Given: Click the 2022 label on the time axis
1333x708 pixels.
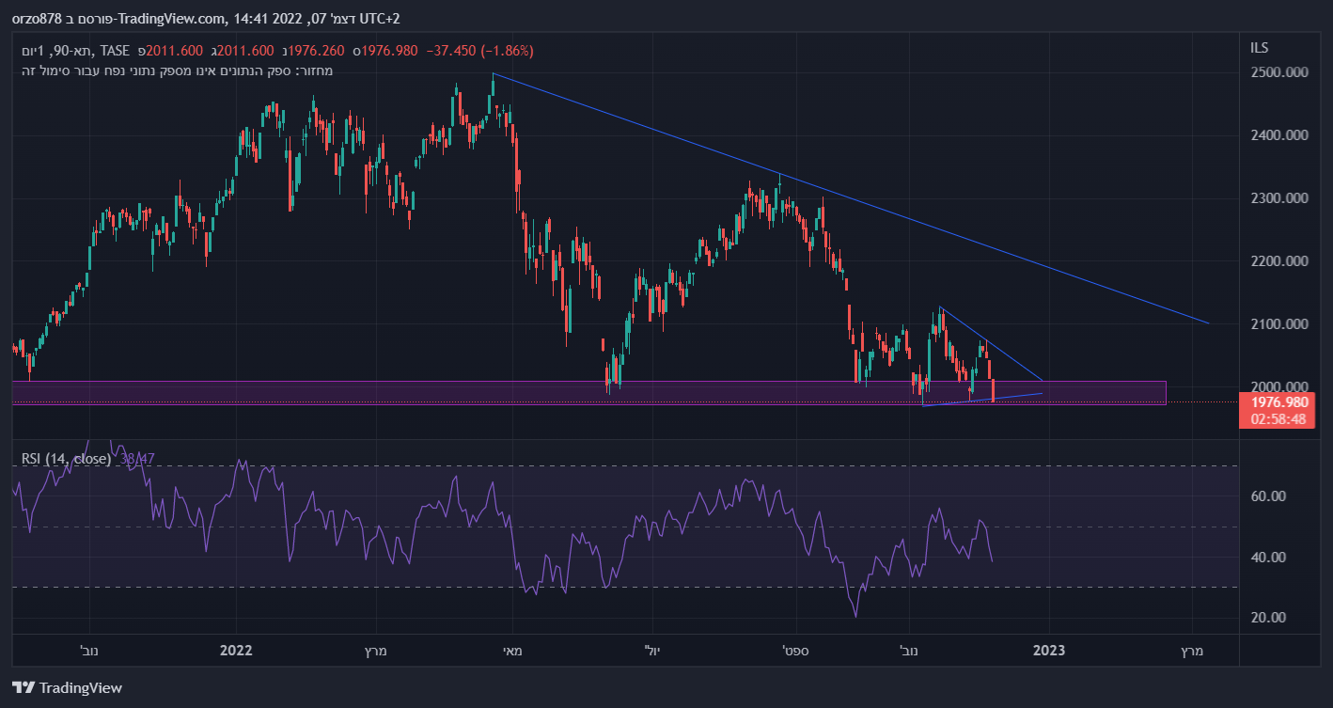Looking at the screenshot, I should pos(236,650).
